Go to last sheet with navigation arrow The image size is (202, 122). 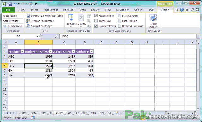pyautogui.click(x=14, y=113)
